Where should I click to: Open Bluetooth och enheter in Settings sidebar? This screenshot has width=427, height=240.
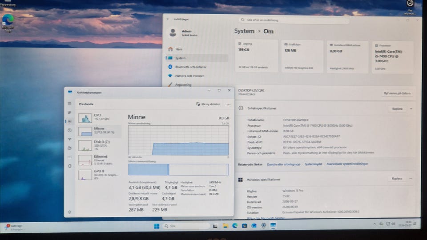pos(190,67)
